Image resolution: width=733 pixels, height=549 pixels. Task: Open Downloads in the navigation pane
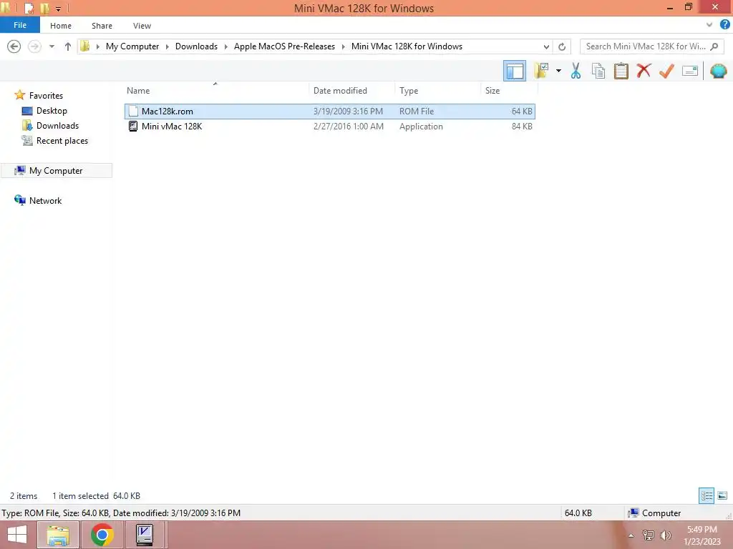point(57,126)
